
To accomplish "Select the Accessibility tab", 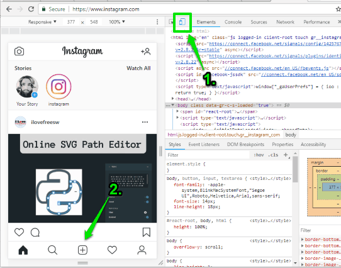I will [313, 145].
